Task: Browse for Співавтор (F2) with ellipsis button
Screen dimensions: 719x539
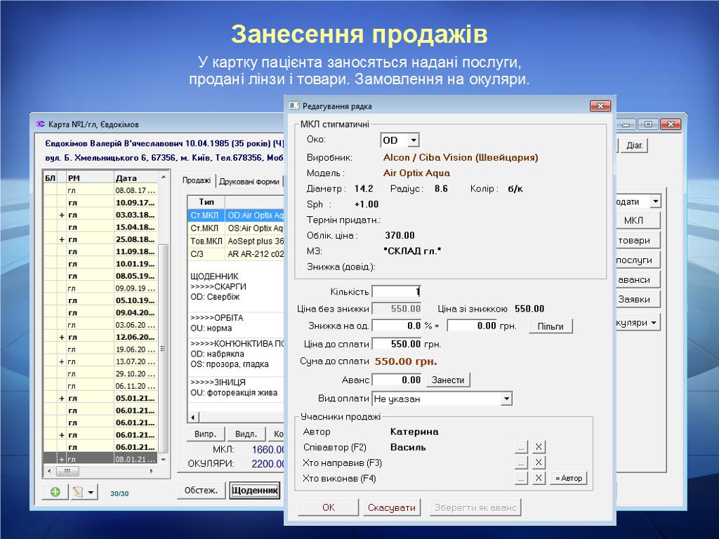Action: (x=520, y=447)
